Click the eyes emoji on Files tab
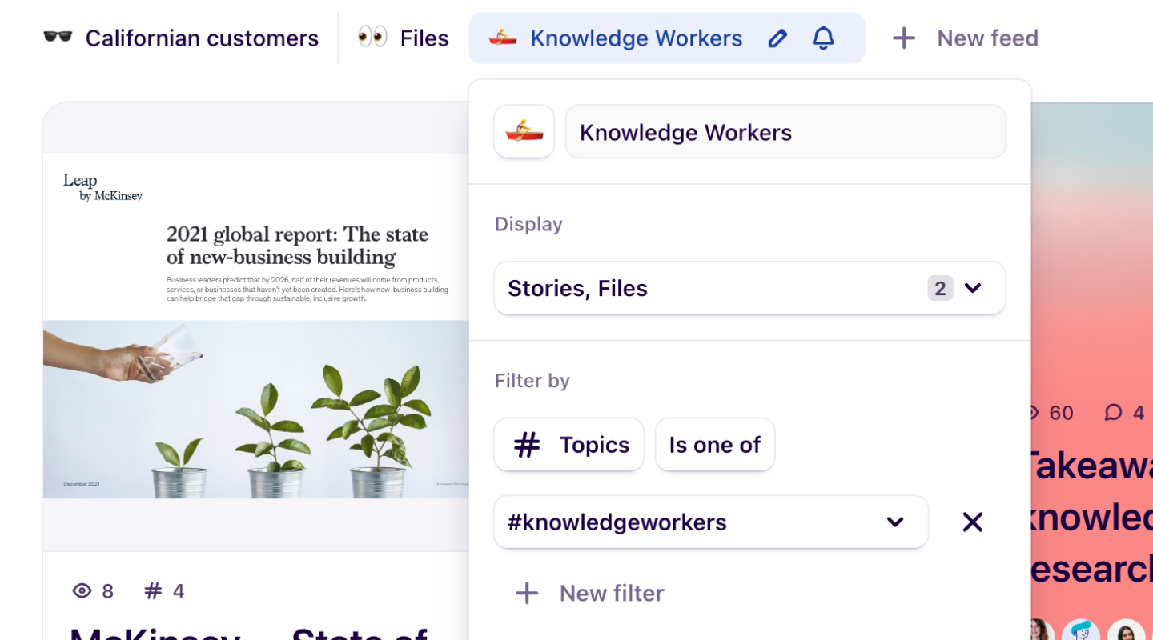The height and width of the screenshot is (640, 1153). click(x=372, y=37)
